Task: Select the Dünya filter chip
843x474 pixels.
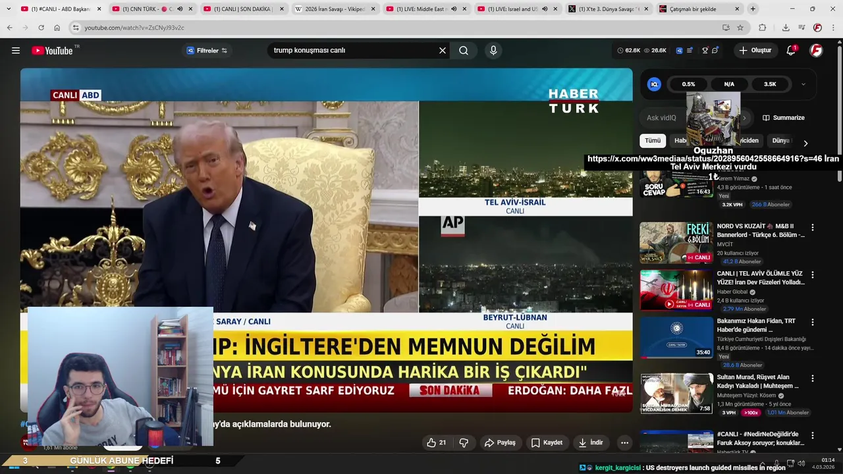Action: [780, 140]
